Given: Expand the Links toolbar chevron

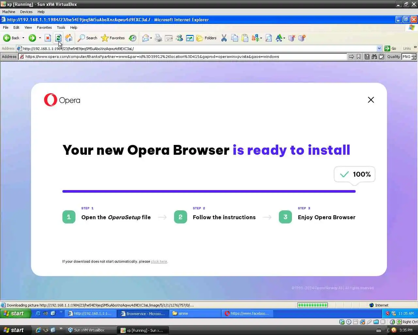Looking at the screenshot, I should (415, 47).
